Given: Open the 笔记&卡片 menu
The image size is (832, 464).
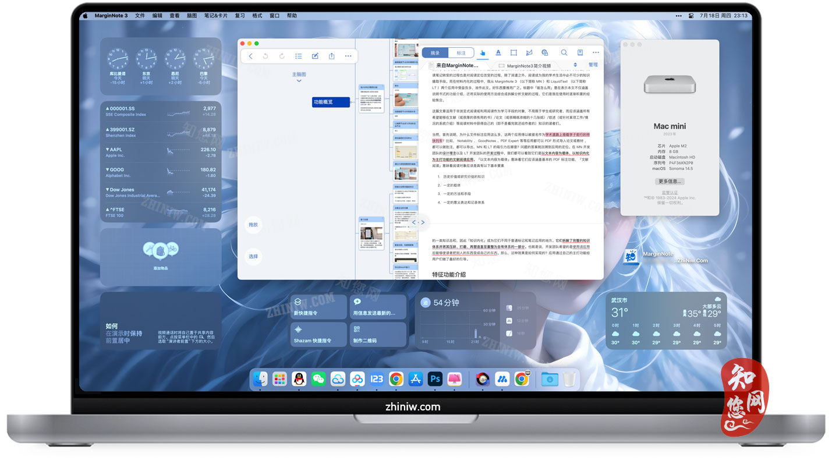Looking at the screenshot, I should click(215, 16).
